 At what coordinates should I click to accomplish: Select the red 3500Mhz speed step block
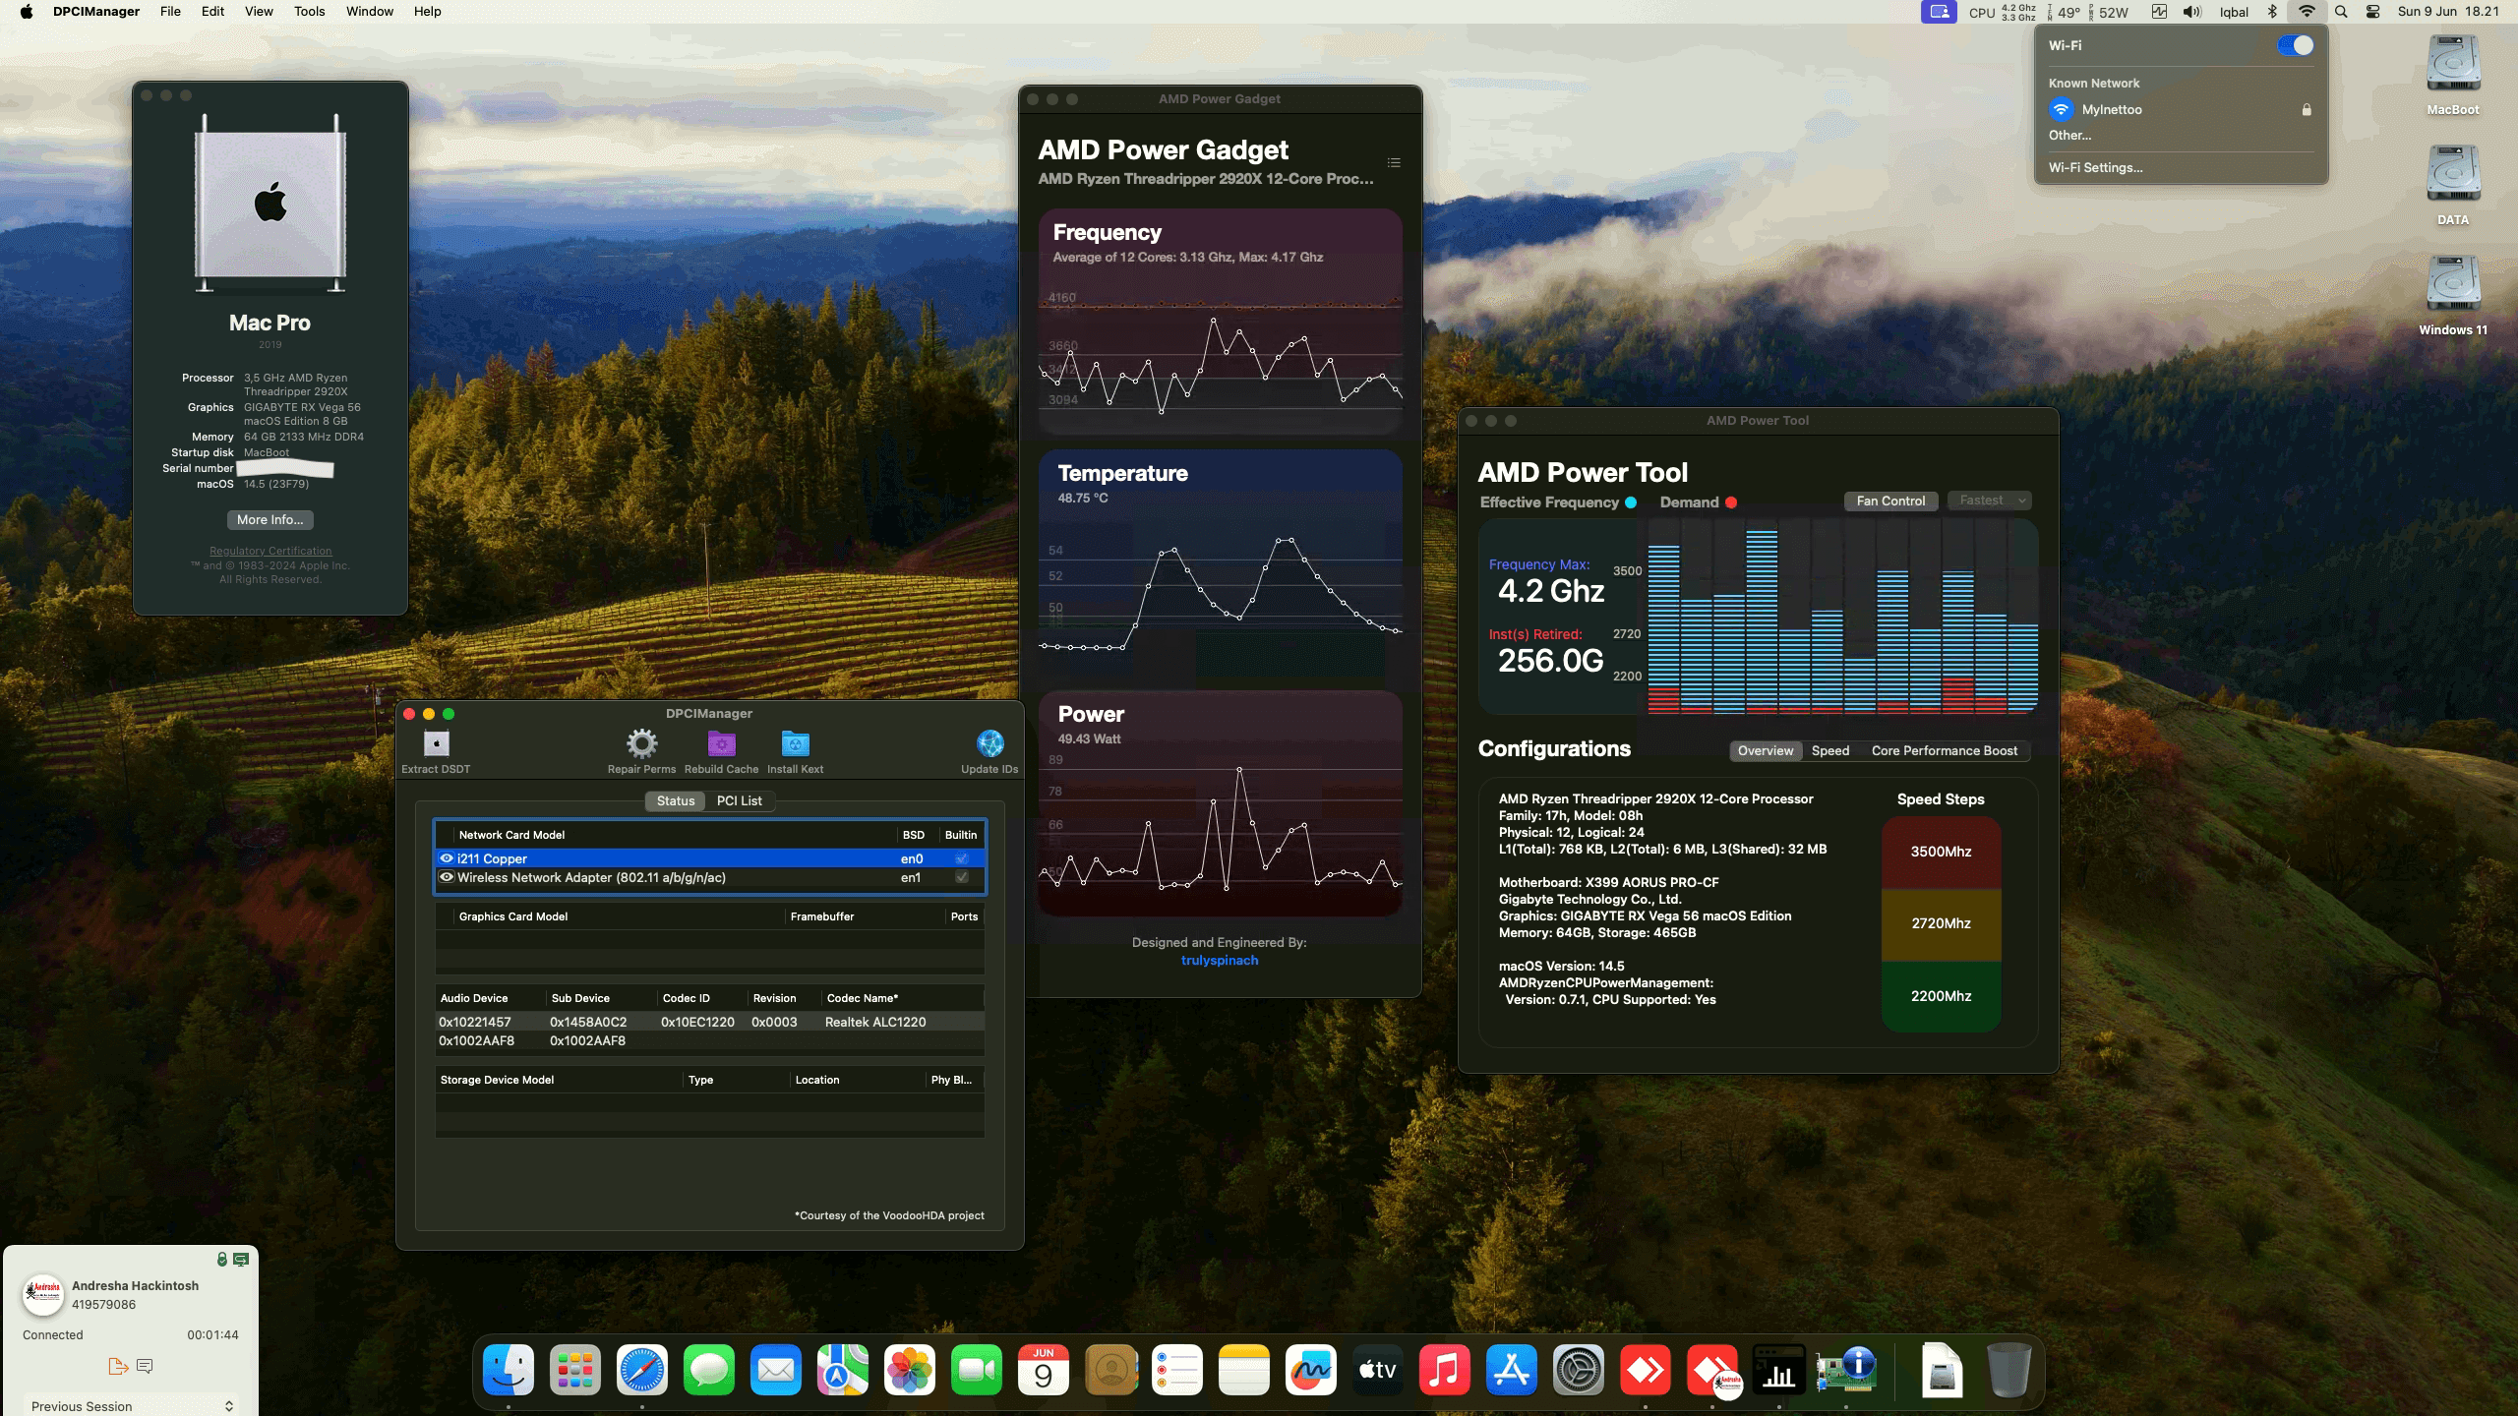(x=1940, y=851)
